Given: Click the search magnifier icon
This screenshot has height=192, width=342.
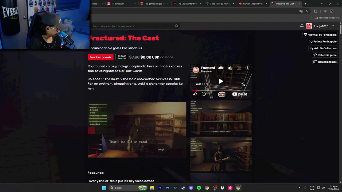Looking at the screenshot, I should (176, 26).
